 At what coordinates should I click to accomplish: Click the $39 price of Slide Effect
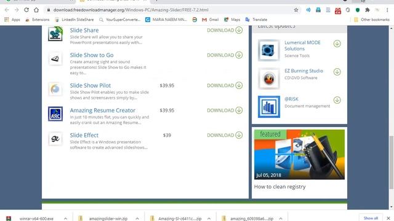(x=167, y=135)
